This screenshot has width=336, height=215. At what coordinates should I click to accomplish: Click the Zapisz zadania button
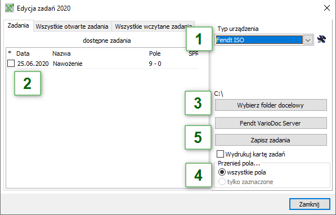[x=271, y=140]
